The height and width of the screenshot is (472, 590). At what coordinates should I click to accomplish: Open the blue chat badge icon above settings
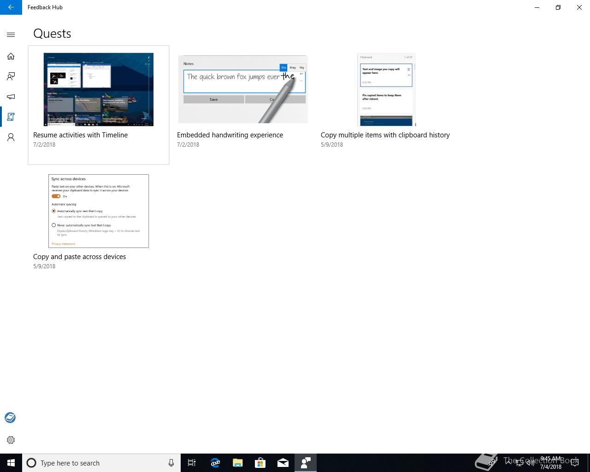(10, 418)
